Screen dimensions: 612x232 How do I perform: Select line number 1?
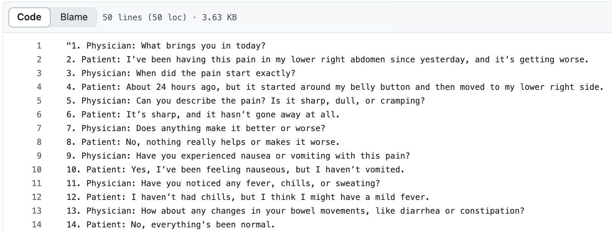click(39, 46)
